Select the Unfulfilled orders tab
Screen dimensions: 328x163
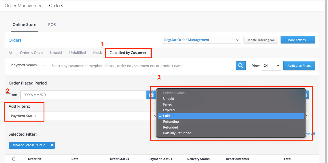click(x=77, y=53)
